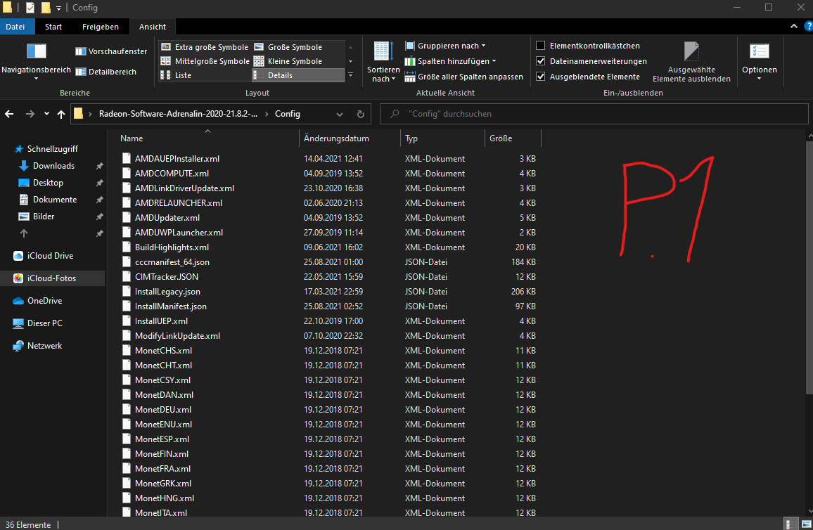The width and height of the screenshot is (813, 530).
Task: Select the Ansicht ribbon tab
Action: (x=153, y=27)
